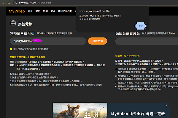Click the 結帳時 payment instruction line
The height and width of the screenshot is (118, 178).
pos(139,61)
